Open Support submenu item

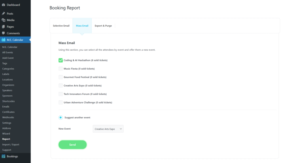pyautogui.click(x=7, y=150)
